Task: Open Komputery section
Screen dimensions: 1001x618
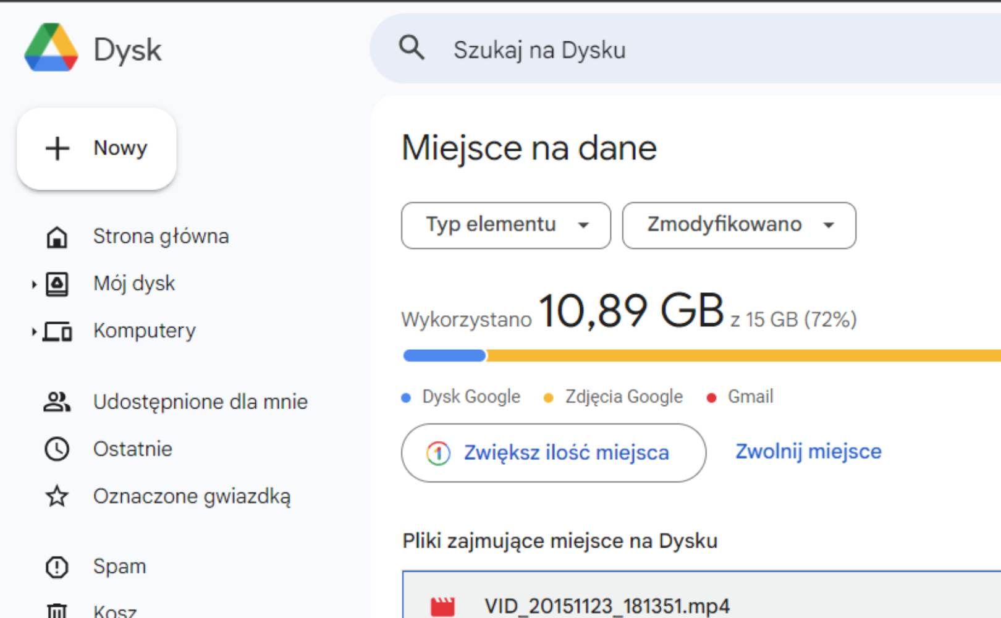Action: point(145,331)
